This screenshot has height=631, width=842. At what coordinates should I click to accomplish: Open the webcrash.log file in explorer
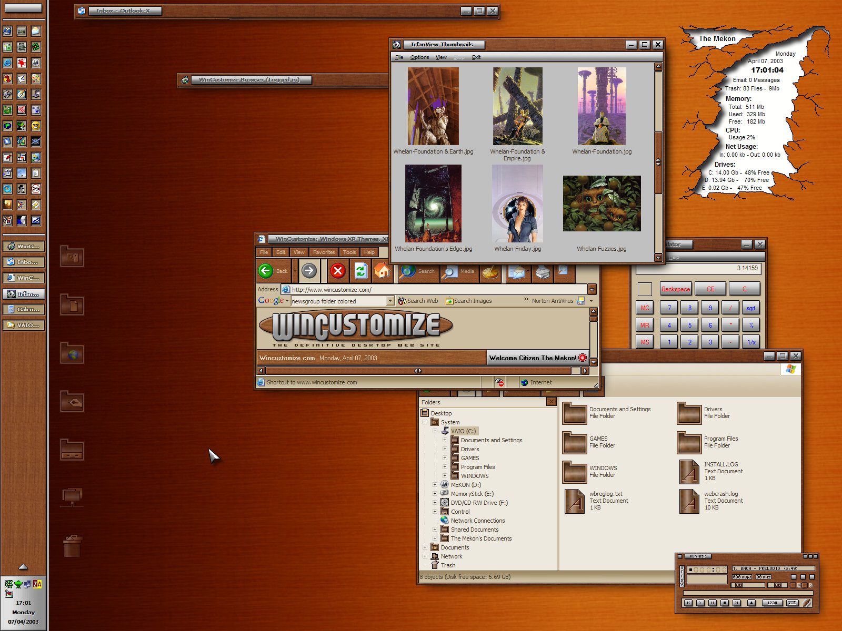(x=710, y=501)
